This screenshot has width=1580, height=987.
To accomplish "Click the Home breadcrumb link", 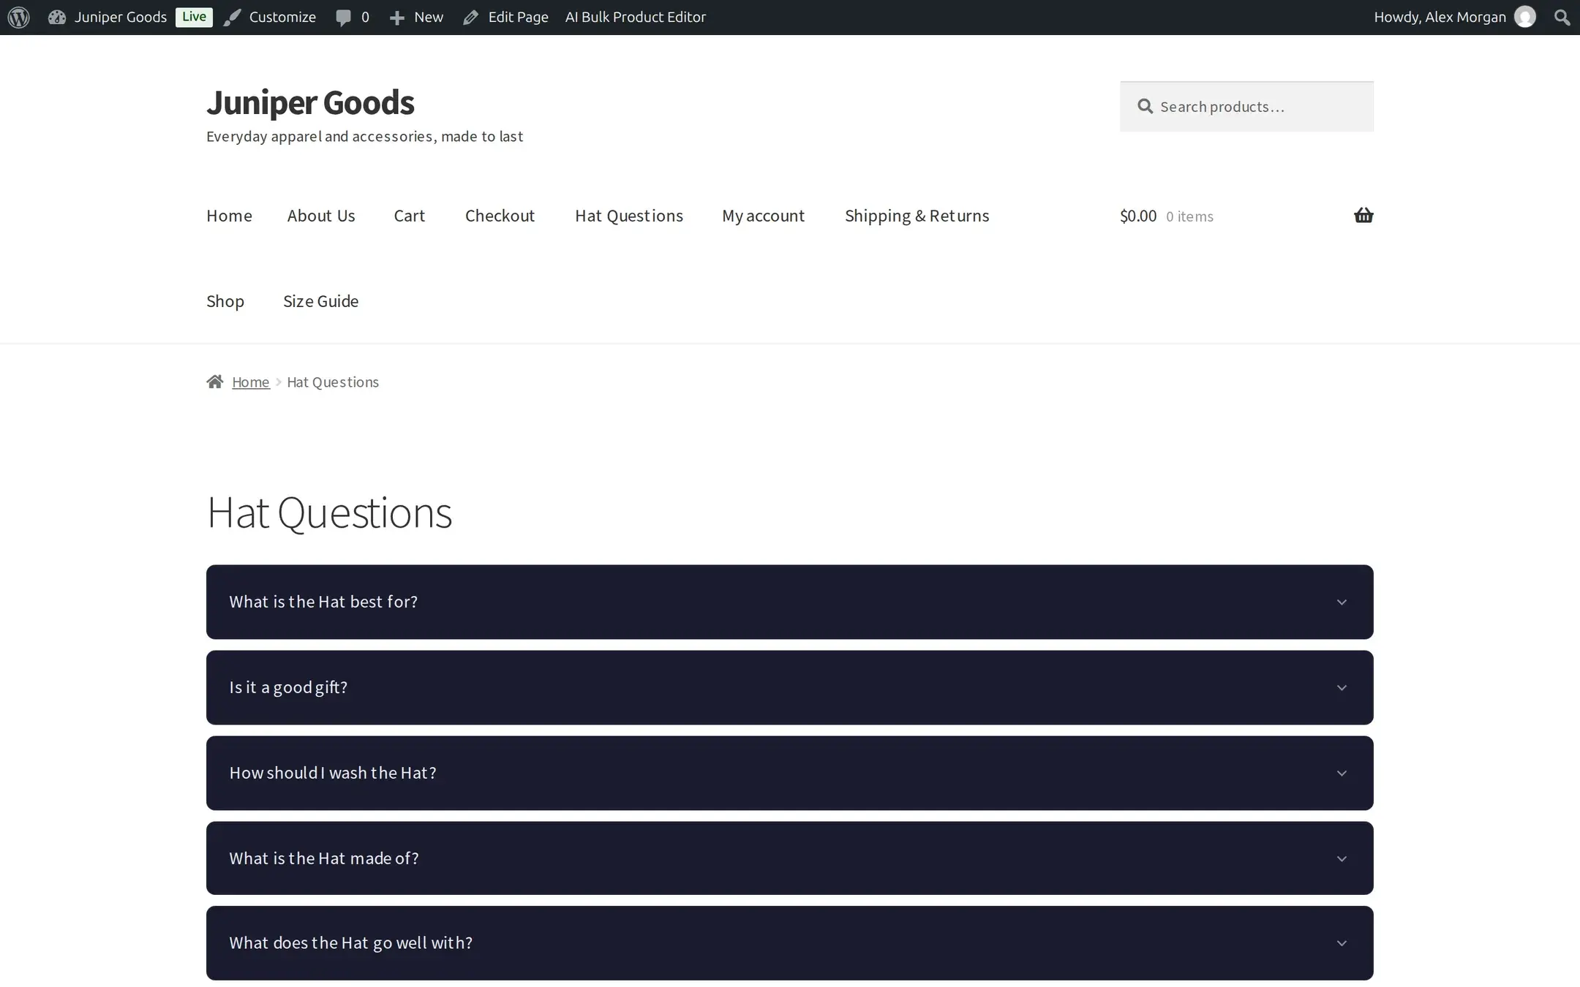I will pyautogui.click(x=251, y=382).
